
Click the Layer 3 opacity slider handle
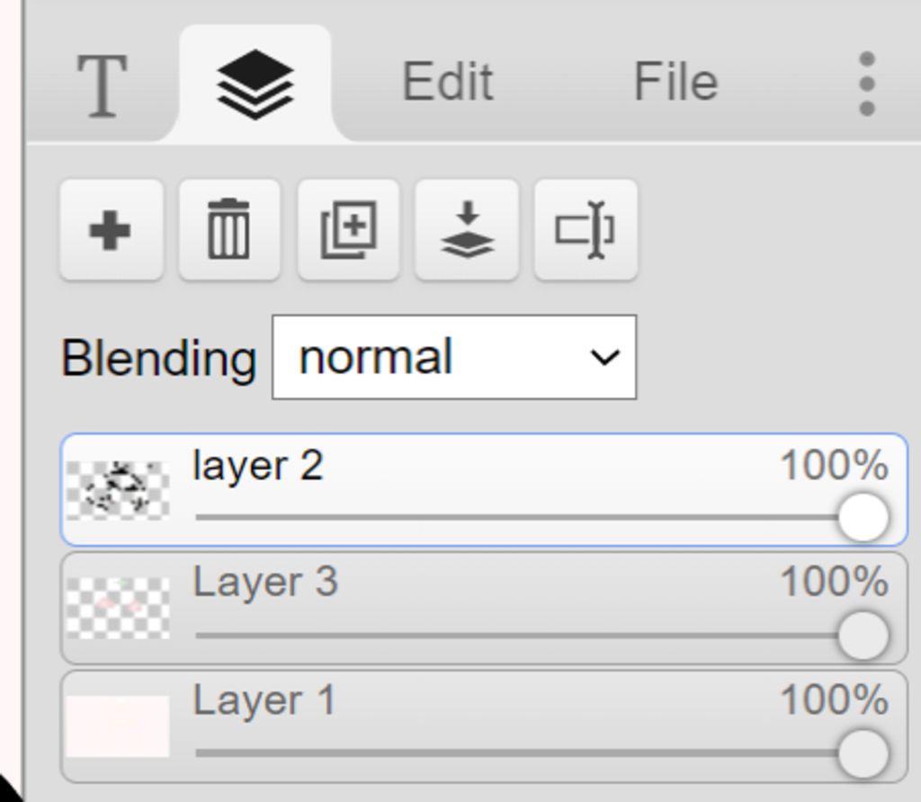tap(863, 635)
